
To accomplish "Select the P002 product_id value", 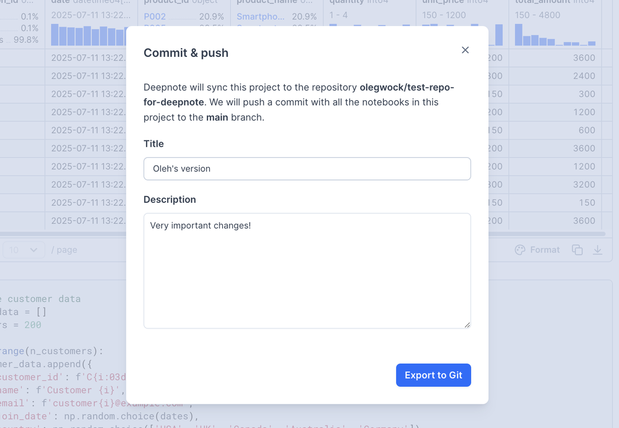I will pyautogui.click(x=154, y=17).
